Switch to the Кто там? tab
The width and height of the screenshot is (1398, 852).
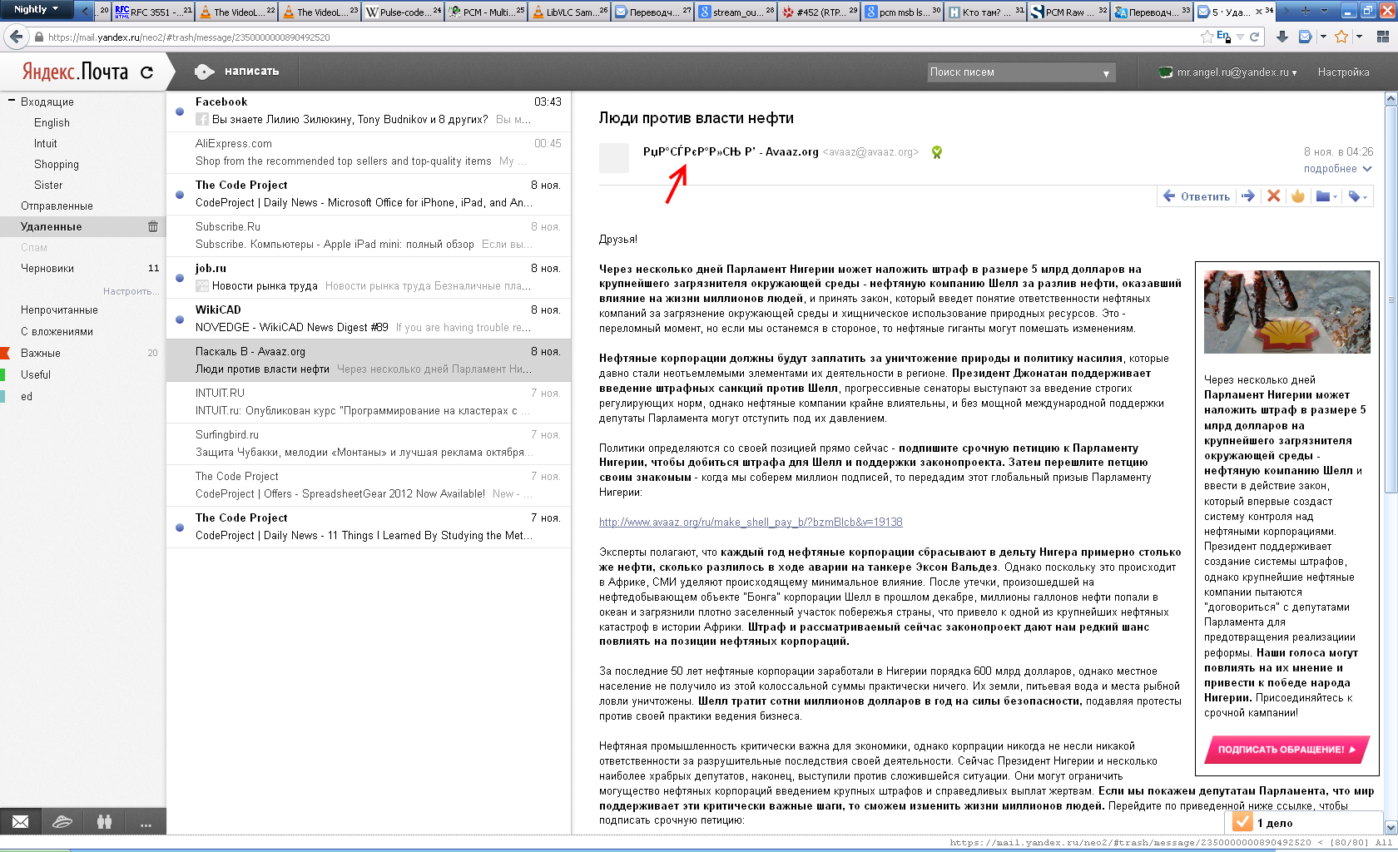[986, 12]
